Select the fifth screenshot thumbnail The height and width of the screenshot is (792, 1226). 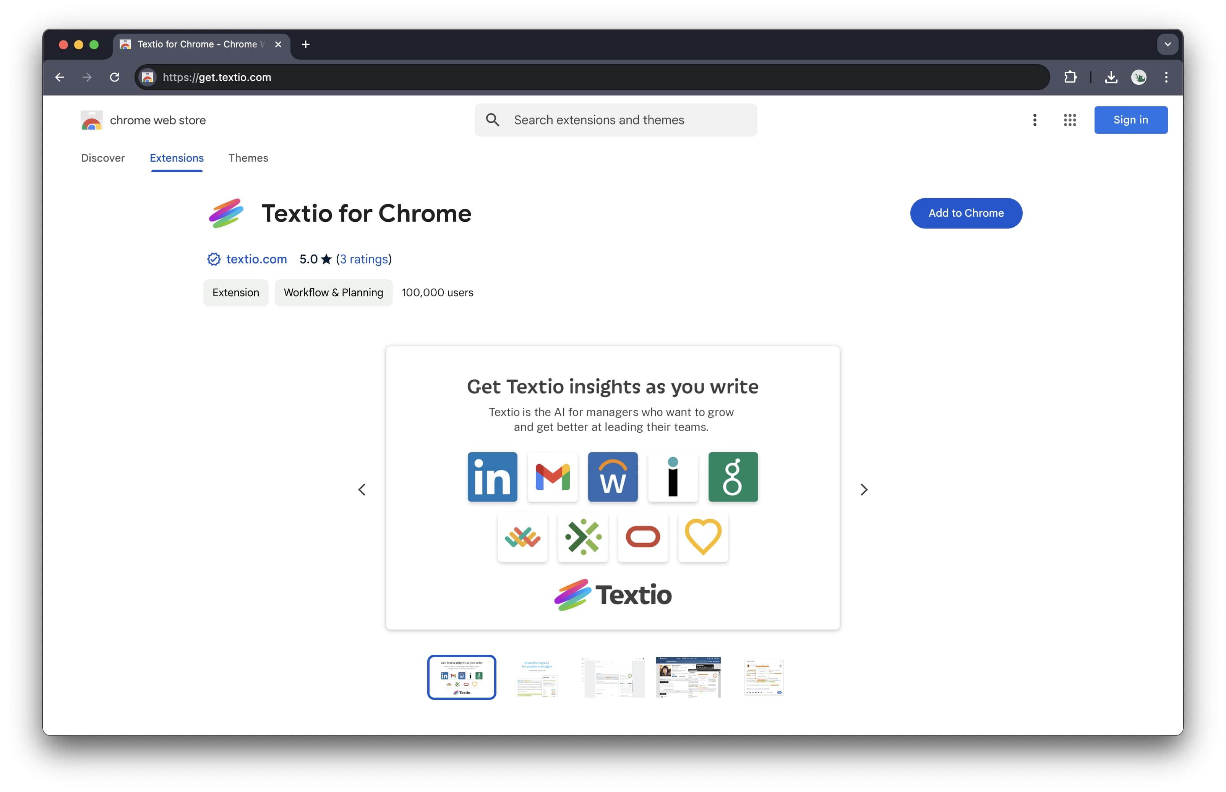tap(763, 677)
